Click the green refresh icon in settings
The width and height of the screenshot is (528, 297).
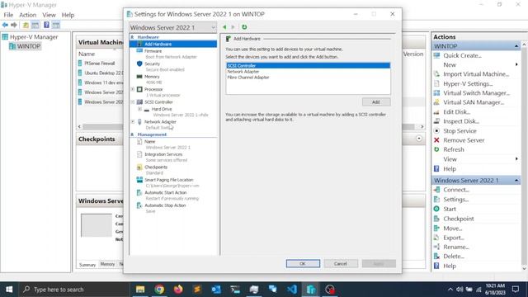tap(244, 27)
